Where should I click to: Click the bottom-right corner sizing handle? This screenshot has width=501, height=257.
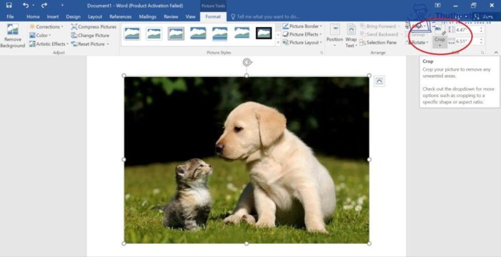pyautogui.click(x=369, y=243)
